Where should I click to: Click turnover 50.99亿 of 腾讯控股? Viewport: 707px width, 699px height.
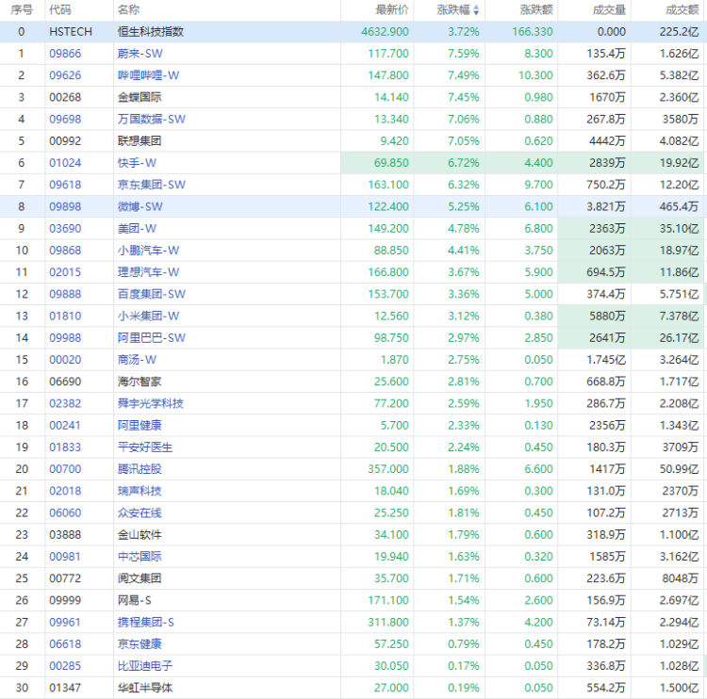tap(679, 469)
